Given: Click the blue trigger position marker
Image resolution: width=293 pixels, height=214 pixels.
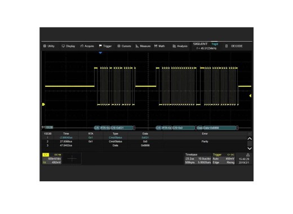Looking at the screenshot, I should click(x=100, y=53).
